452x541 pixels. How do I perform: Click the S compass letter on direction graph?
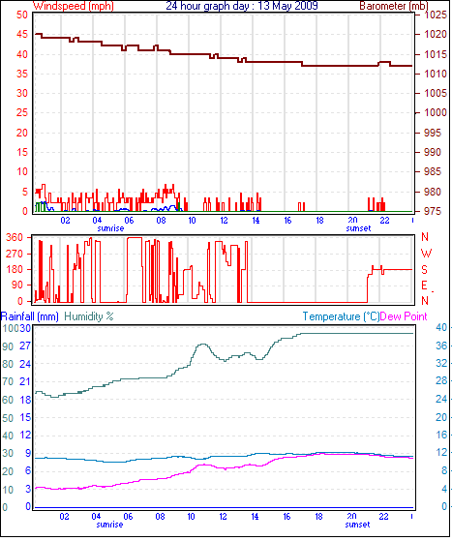[425, 269]
